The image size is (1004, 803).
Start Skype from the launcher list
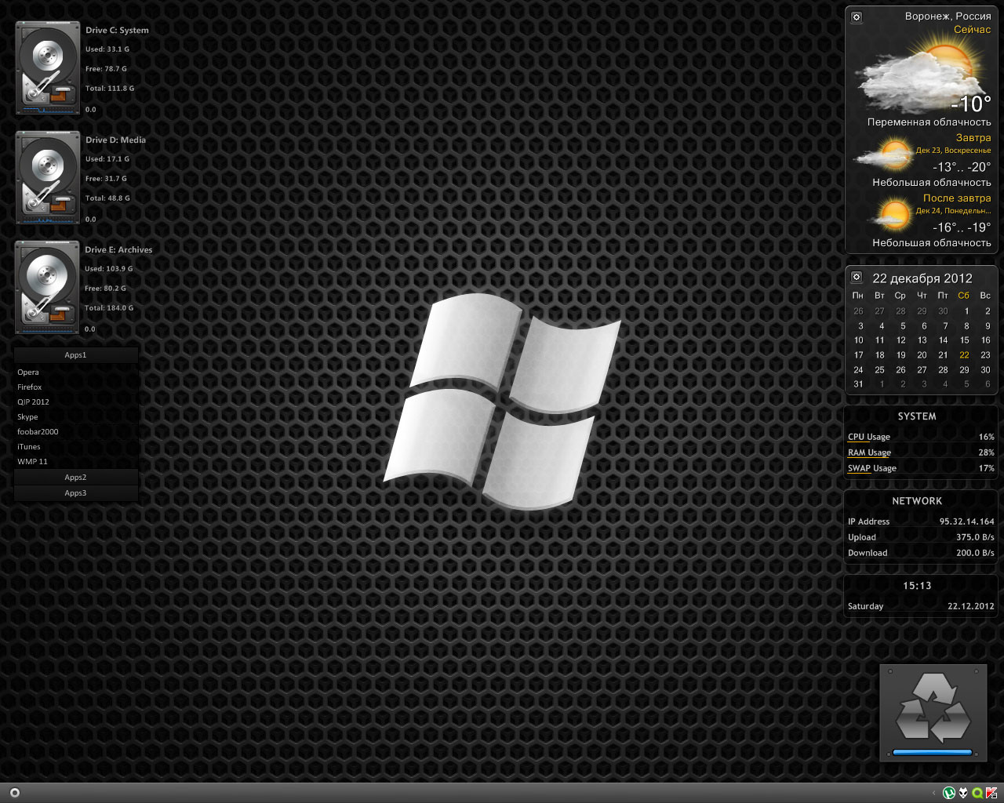pyautogui.click(x=27, y=417)
